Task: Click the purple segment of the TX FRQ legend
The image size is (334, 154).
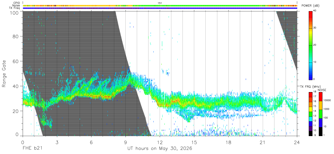Action: tap(311, 128)
